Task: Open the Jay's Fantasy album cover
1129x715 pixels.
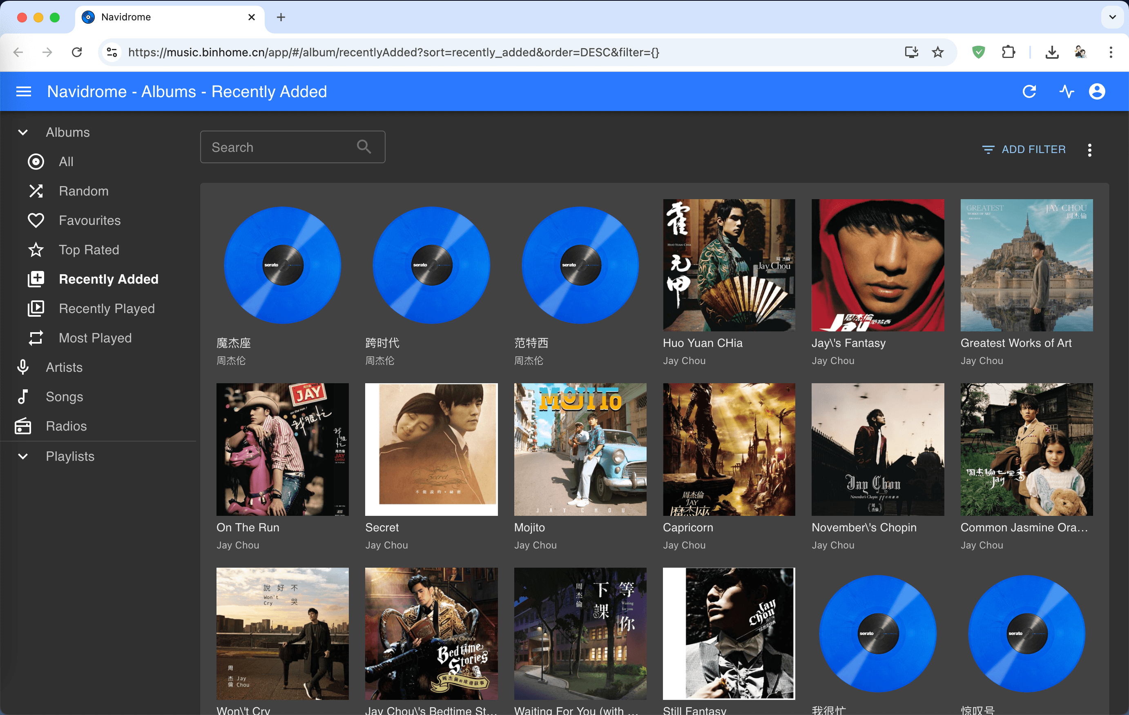Action: 877,265
